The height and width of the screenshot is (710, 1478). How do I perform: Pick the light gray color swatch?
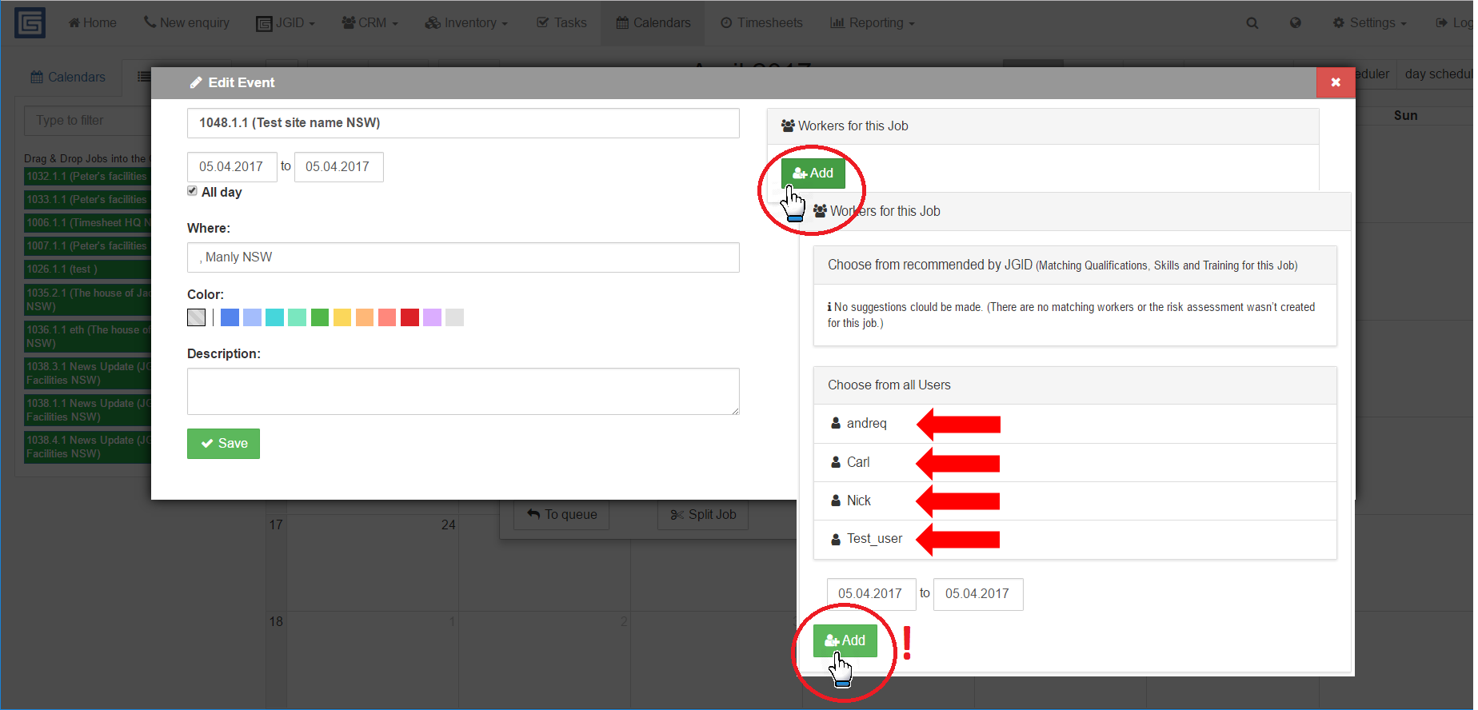(x=454, y=317)
